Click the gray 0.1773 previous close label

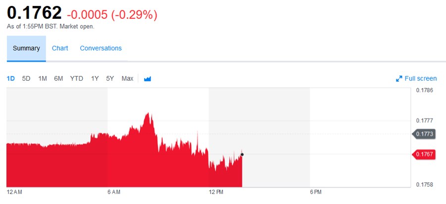pyautogui.click(x=424, y=134)
